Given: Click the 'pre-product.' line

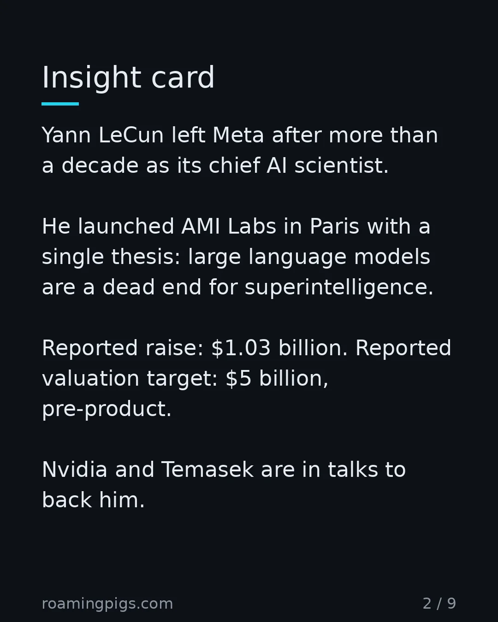Looking at the screenshot, I should tap(107, 409).
